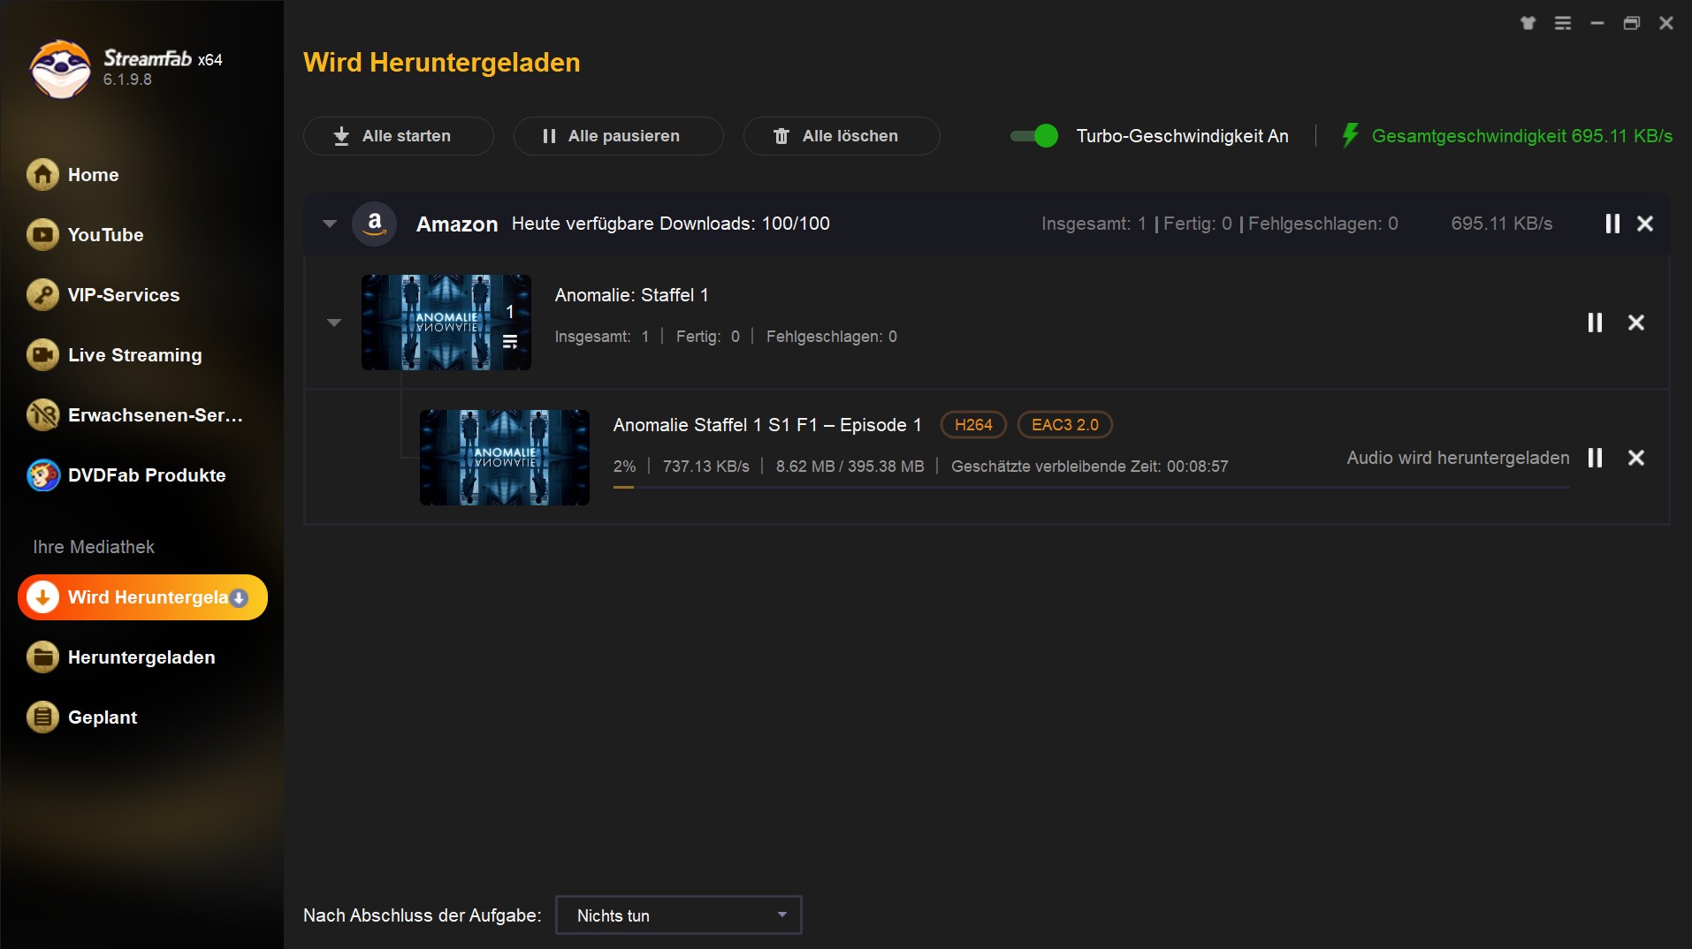The width and height of the screenshot is (1692, 949).
Task: Click the download count badge in sidebar
Action: pyautogui.click(x=239, y=598)
